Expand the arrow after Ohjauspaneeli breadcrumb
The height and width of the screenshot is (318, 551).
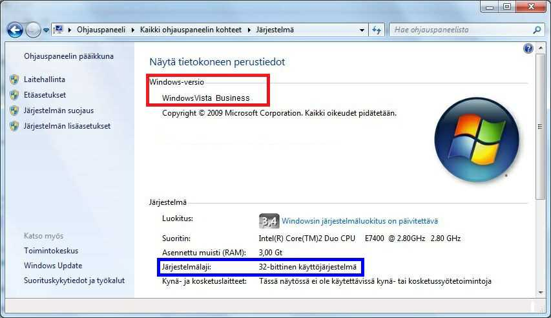coord(133,30)
